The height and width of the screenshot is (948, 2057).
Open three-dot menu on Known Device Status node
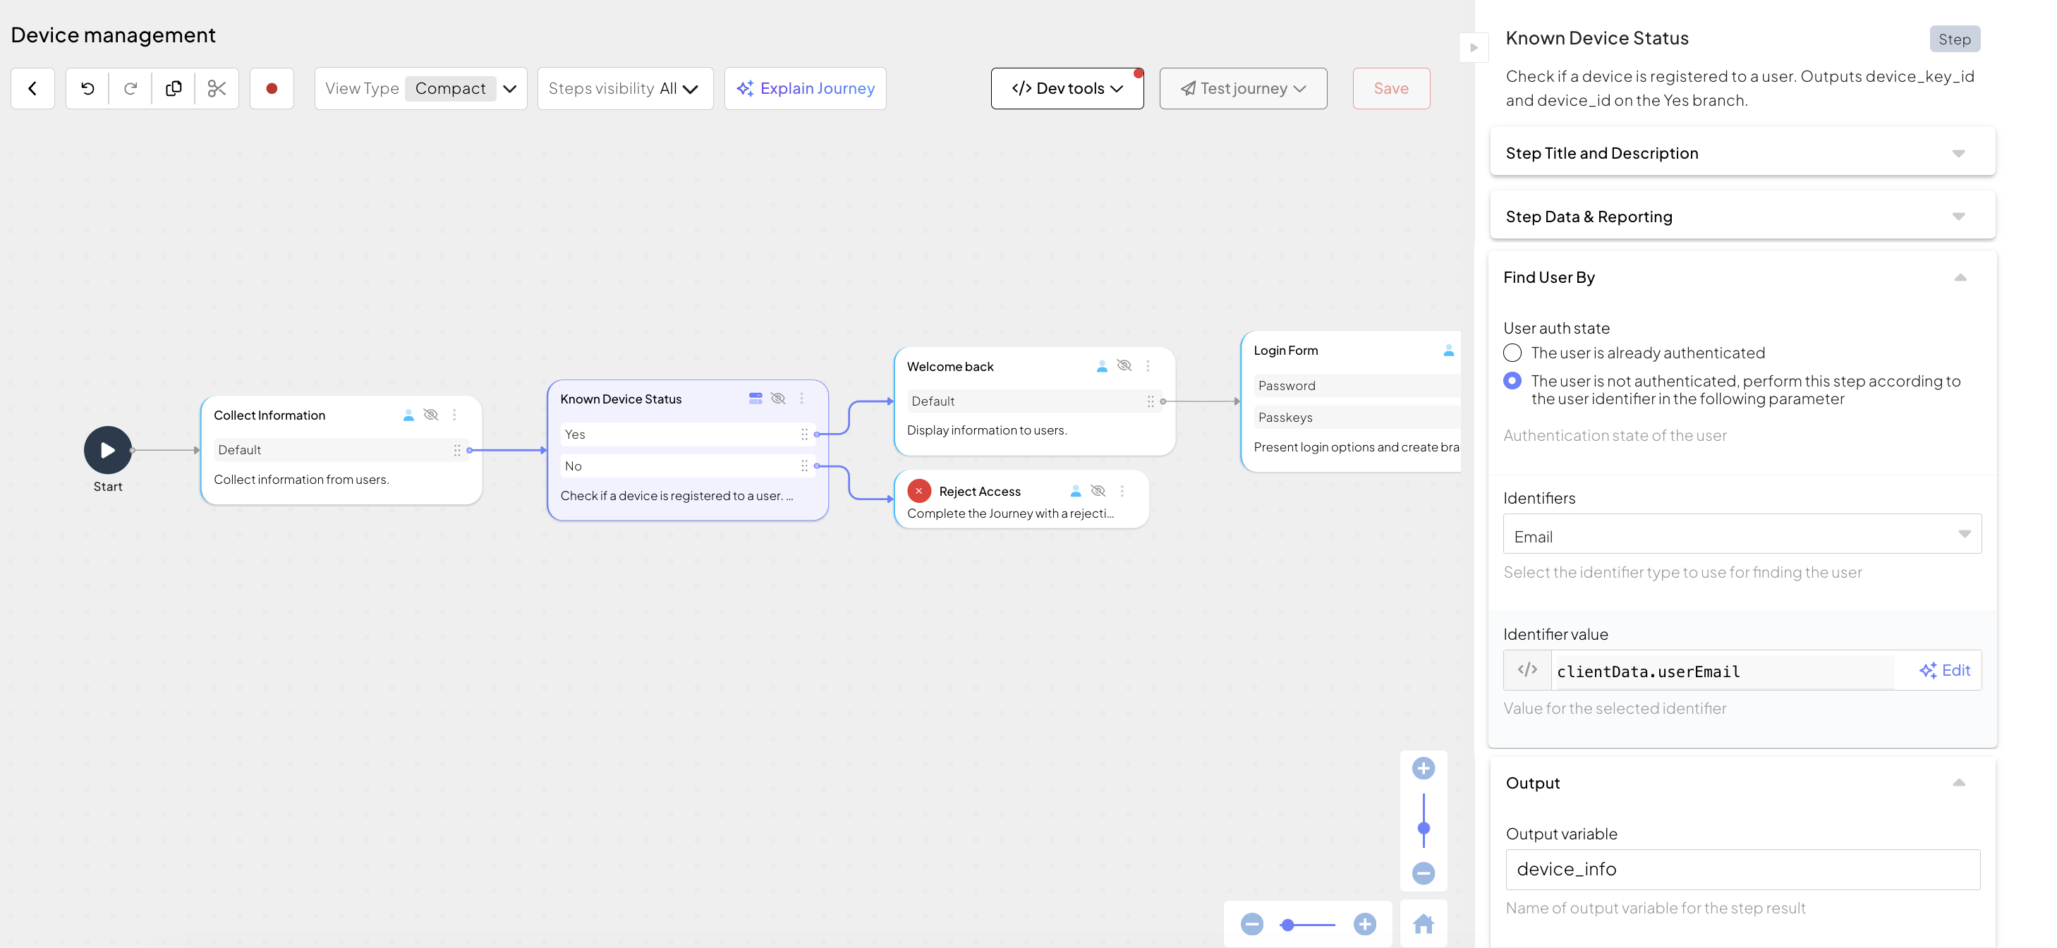[x=802, y=398]
